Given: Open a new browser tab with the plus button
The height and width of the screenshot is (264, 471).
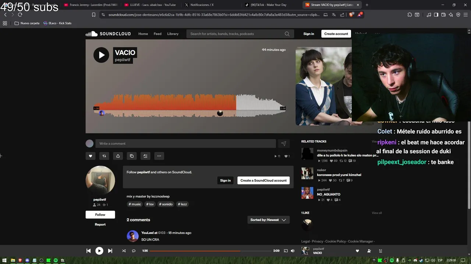Looking at the screenshot, I should coord(367,5).
